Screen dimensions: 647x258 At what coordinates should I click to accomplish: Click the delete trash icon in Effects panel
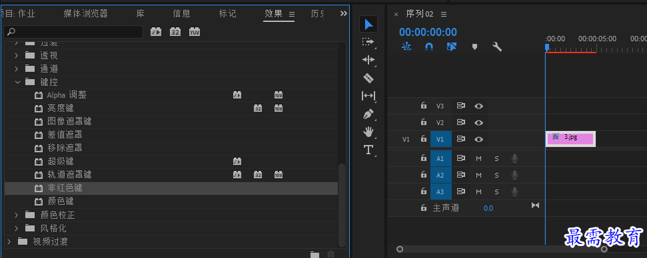click(x=330, y=255)
